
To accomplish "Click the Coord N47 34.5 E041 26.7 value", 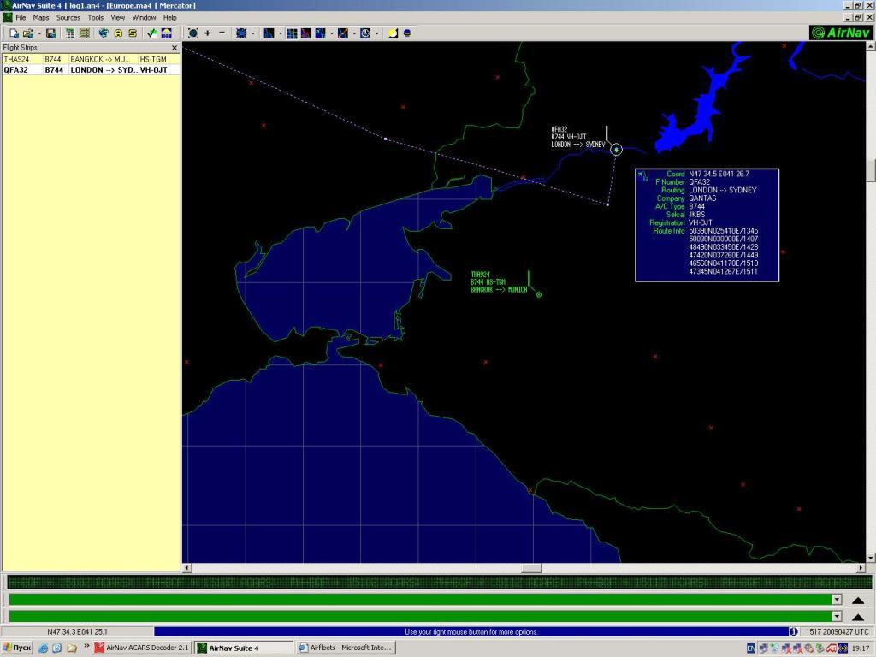I will point(719,174).
